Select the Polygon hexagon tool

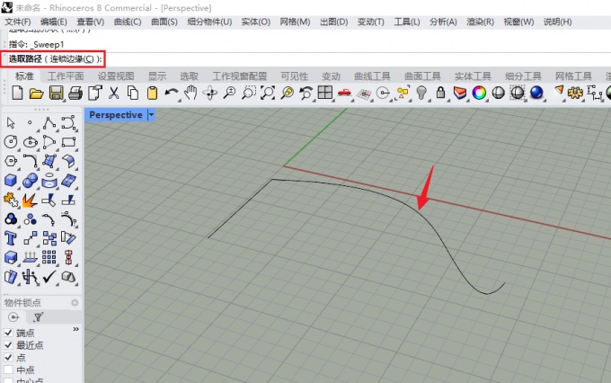(11, 161)
